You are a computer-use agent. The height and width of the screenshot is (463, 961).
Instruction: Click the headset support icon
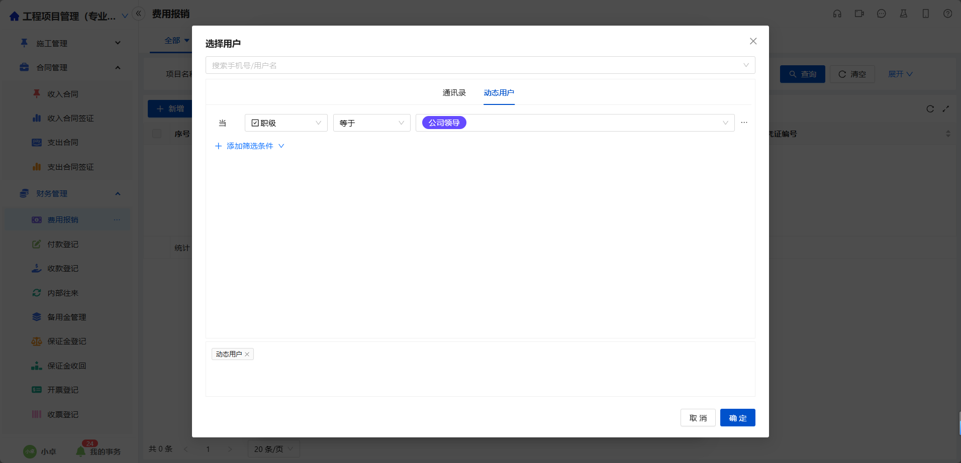(x=837, y=14)
